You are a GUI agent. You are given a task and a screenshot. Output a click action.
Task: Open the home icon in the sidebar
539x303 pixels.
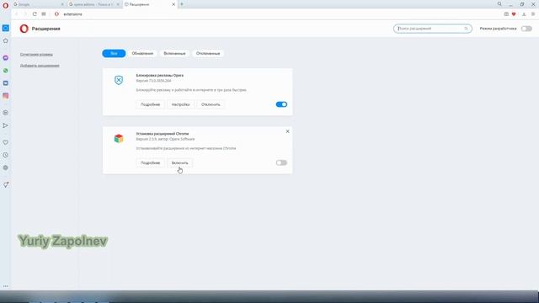tap(6, 41)
